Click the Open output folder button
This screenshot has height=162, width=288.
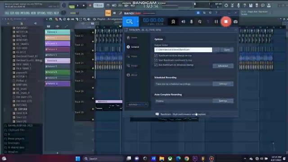click(x=227, y=50)
